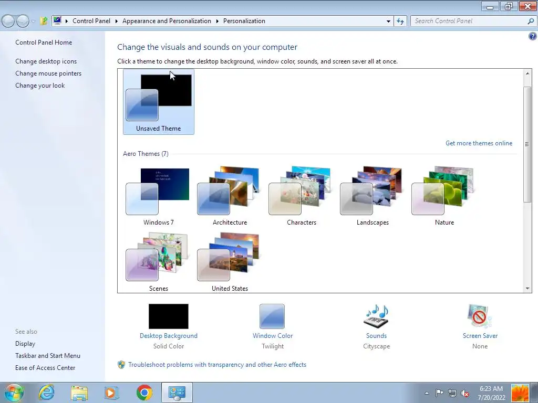
Task: Show hidden tray icons arrow
Action: click(427, 393)
